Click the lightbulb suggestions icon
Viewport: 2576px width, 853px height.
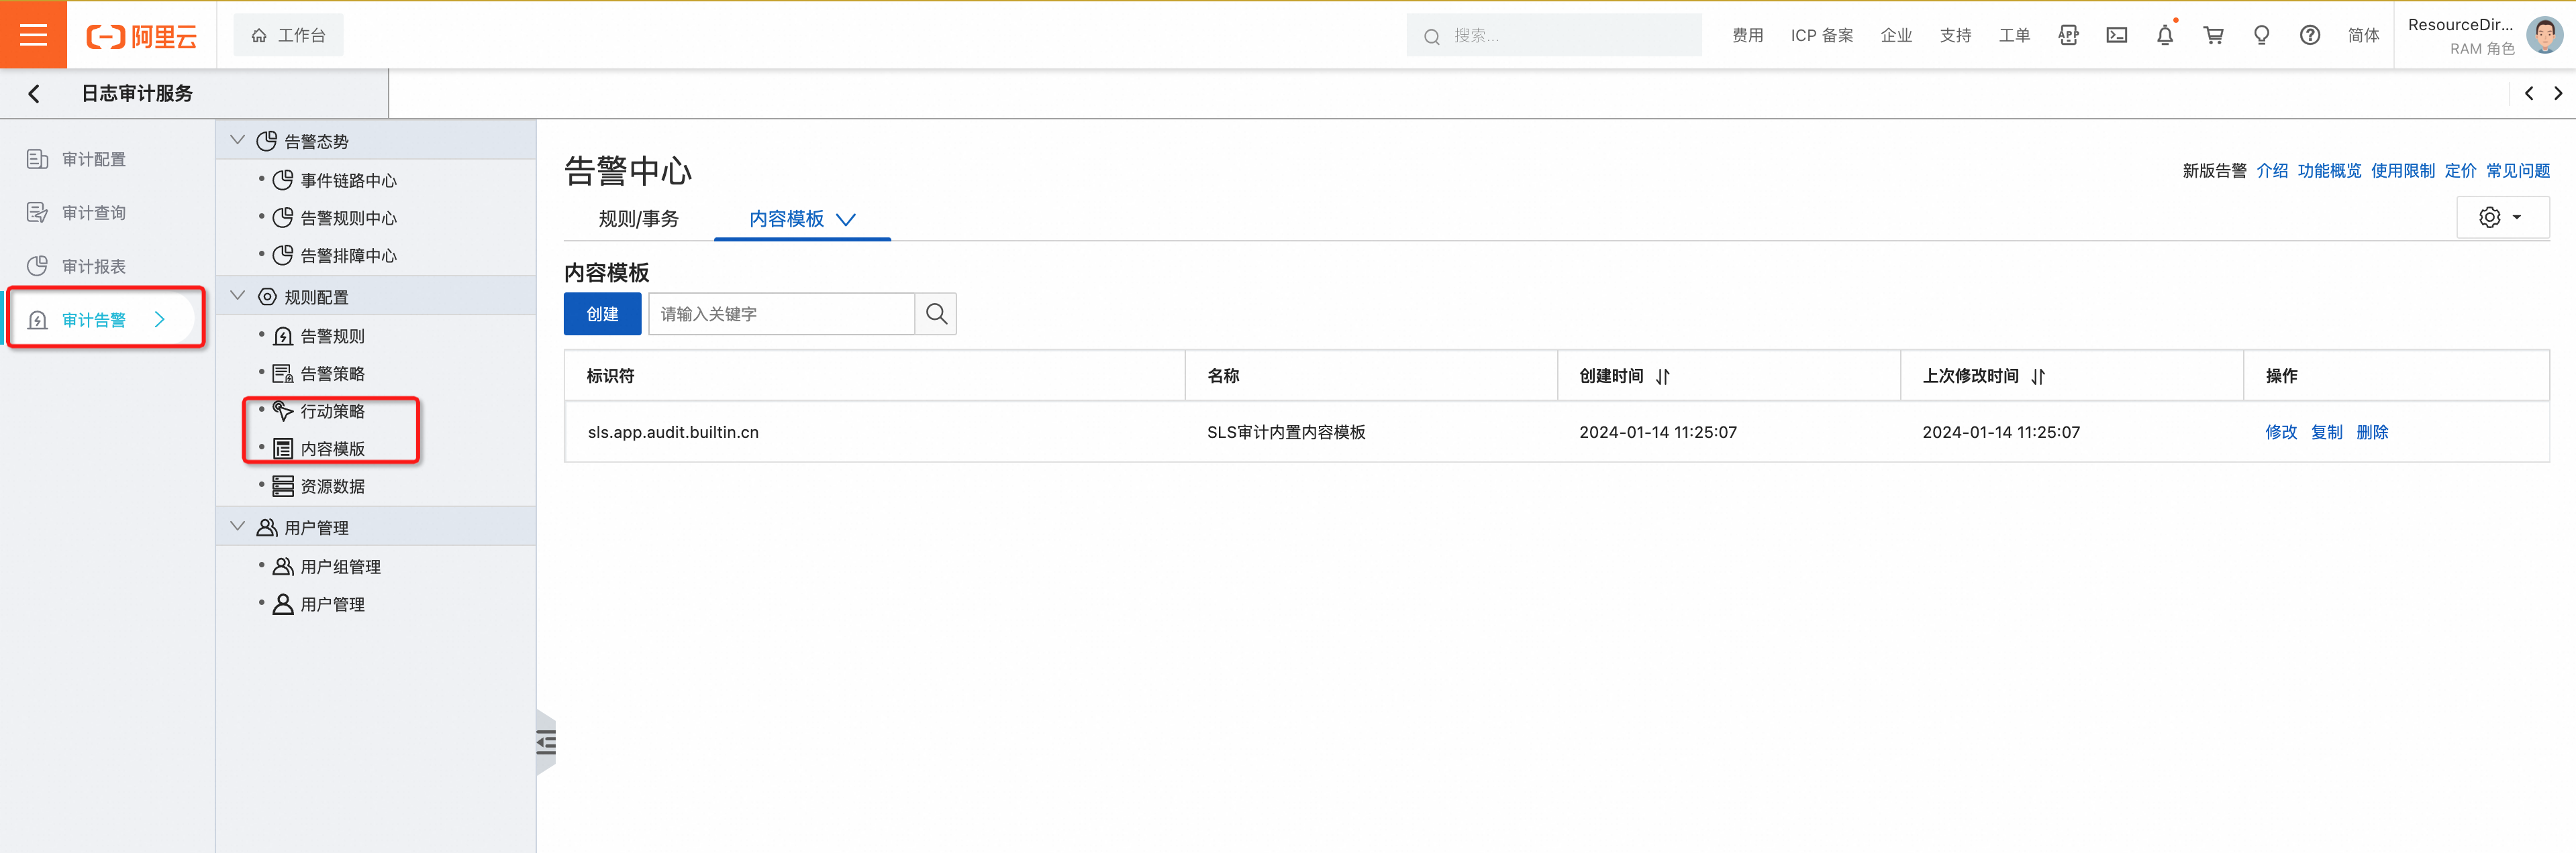2261,36
